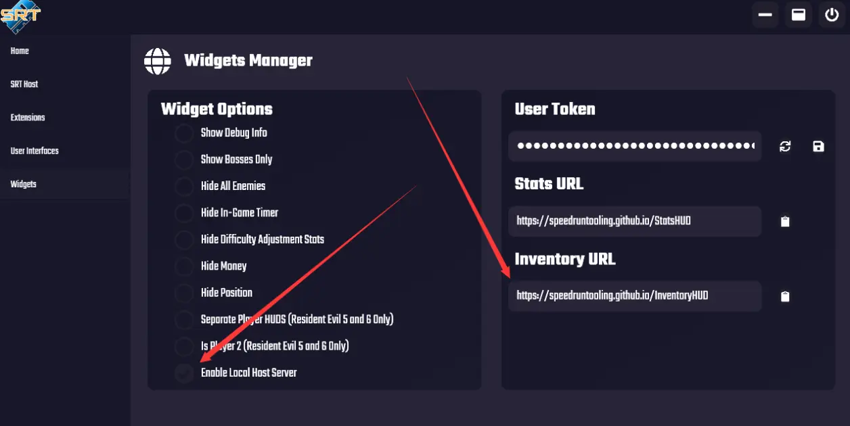Regenerate the user token with refresh icon

(785, 147)
